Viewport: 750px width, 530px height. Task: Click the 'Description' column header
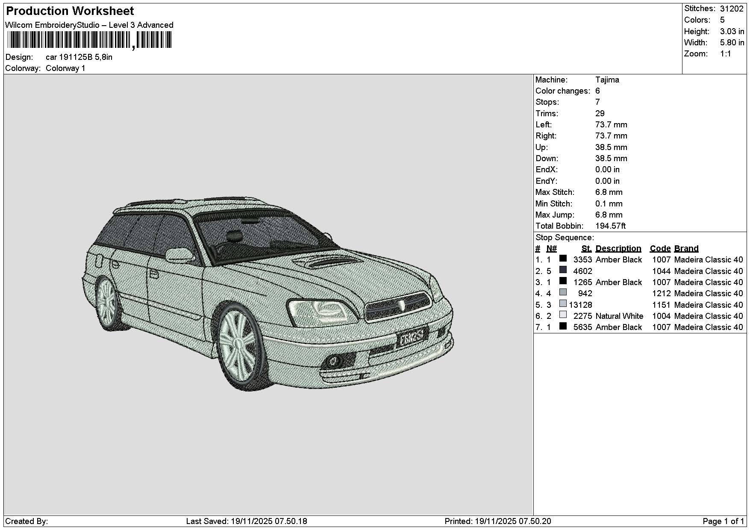point(618,249)
